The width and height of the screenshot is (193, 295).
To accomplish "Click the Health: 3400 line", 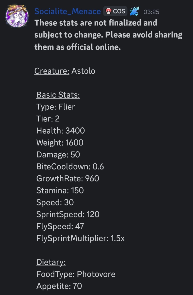I will [61, 131].
